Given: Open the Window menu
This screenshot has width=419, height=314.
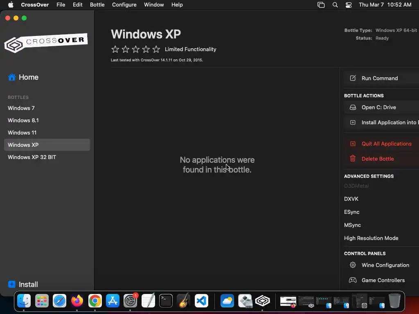Looking at the screenshot, I should point(154,4).
